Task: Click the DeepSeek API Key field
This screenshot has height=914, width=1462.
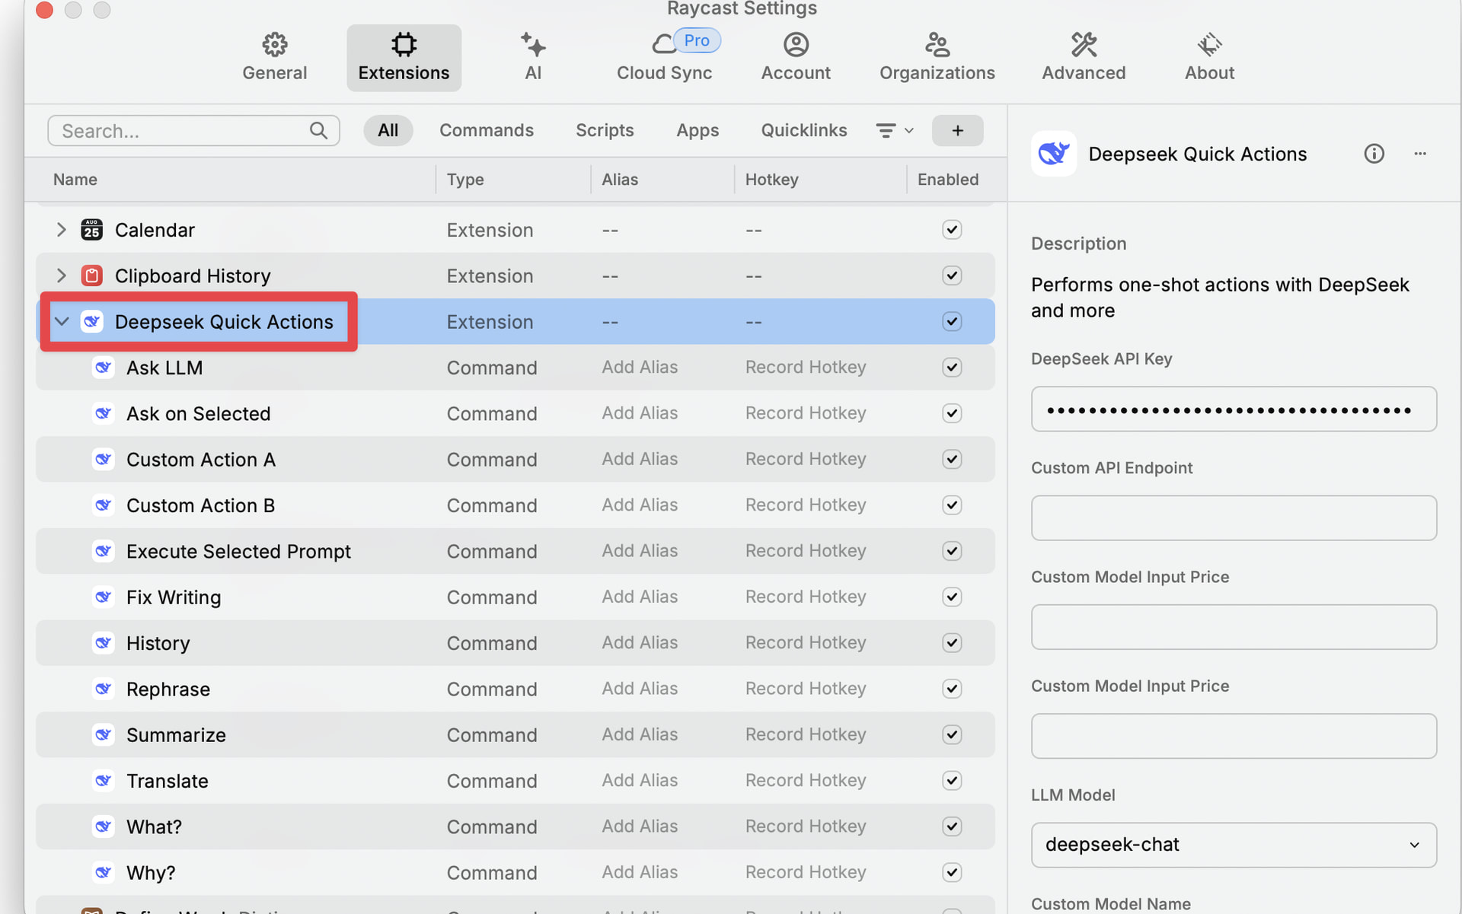Action: [x=1234, y=409]
